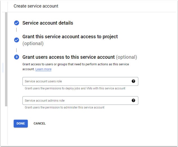The image size is (178, 147).
Task: Expand Grant this service account access to project
Action: pos(70,37)
